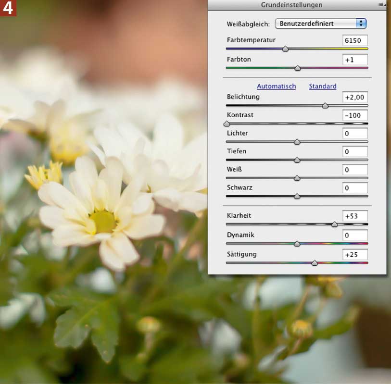Click the Farbtemperatur label
Viewport: 391px width, 384px height.
[x=251, y=40]
